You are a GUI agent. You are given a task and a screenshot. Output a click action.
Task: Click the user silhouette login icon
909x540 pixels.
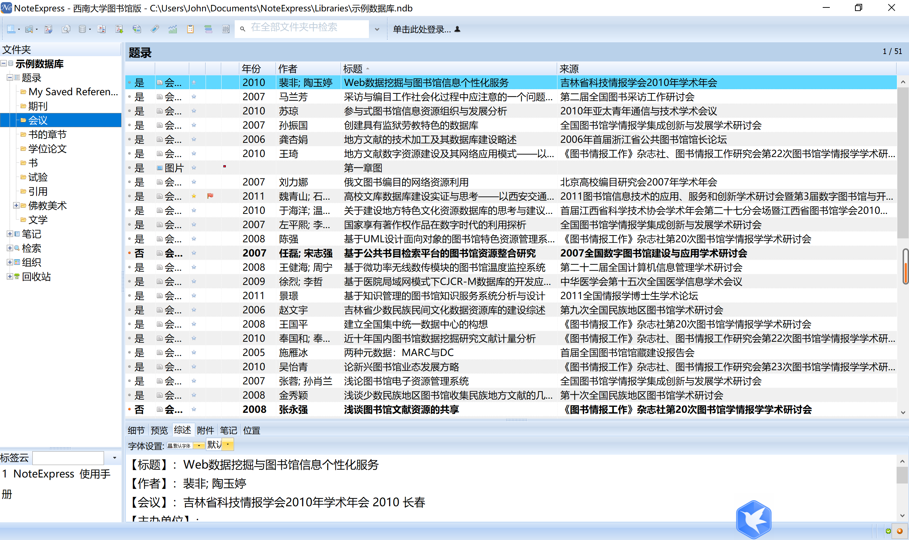click(457, 29)
